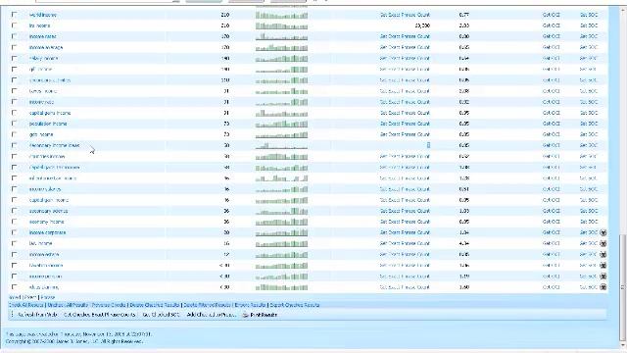Check the world income checkbox
The image size is (627, 353).
pos(15,15)
